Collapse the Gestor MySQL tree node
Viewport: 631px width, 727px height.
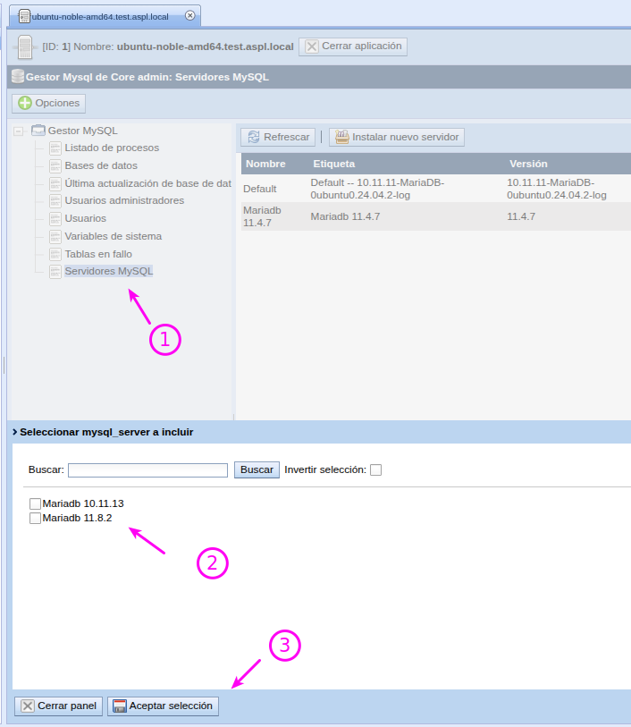(18, 131)
